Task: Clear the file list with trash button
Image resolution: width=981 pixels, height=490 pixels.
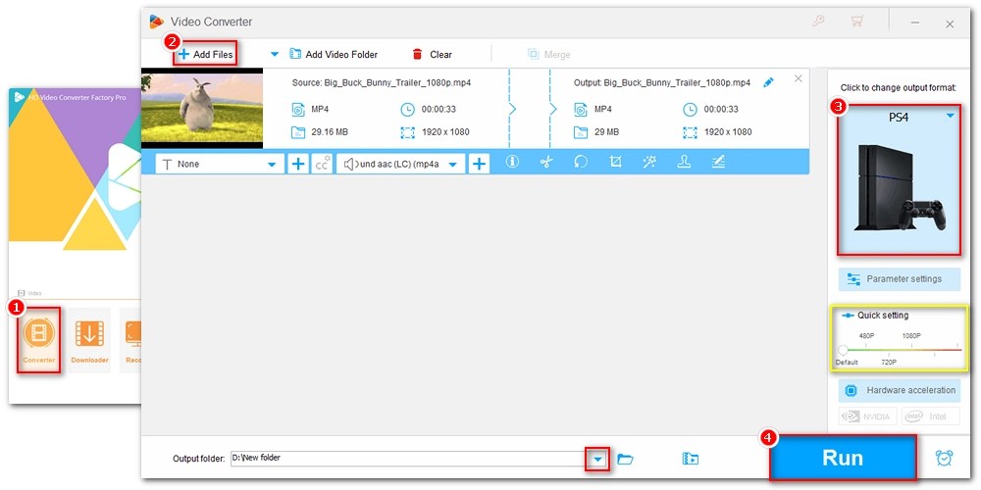Action: coord(432,54)
